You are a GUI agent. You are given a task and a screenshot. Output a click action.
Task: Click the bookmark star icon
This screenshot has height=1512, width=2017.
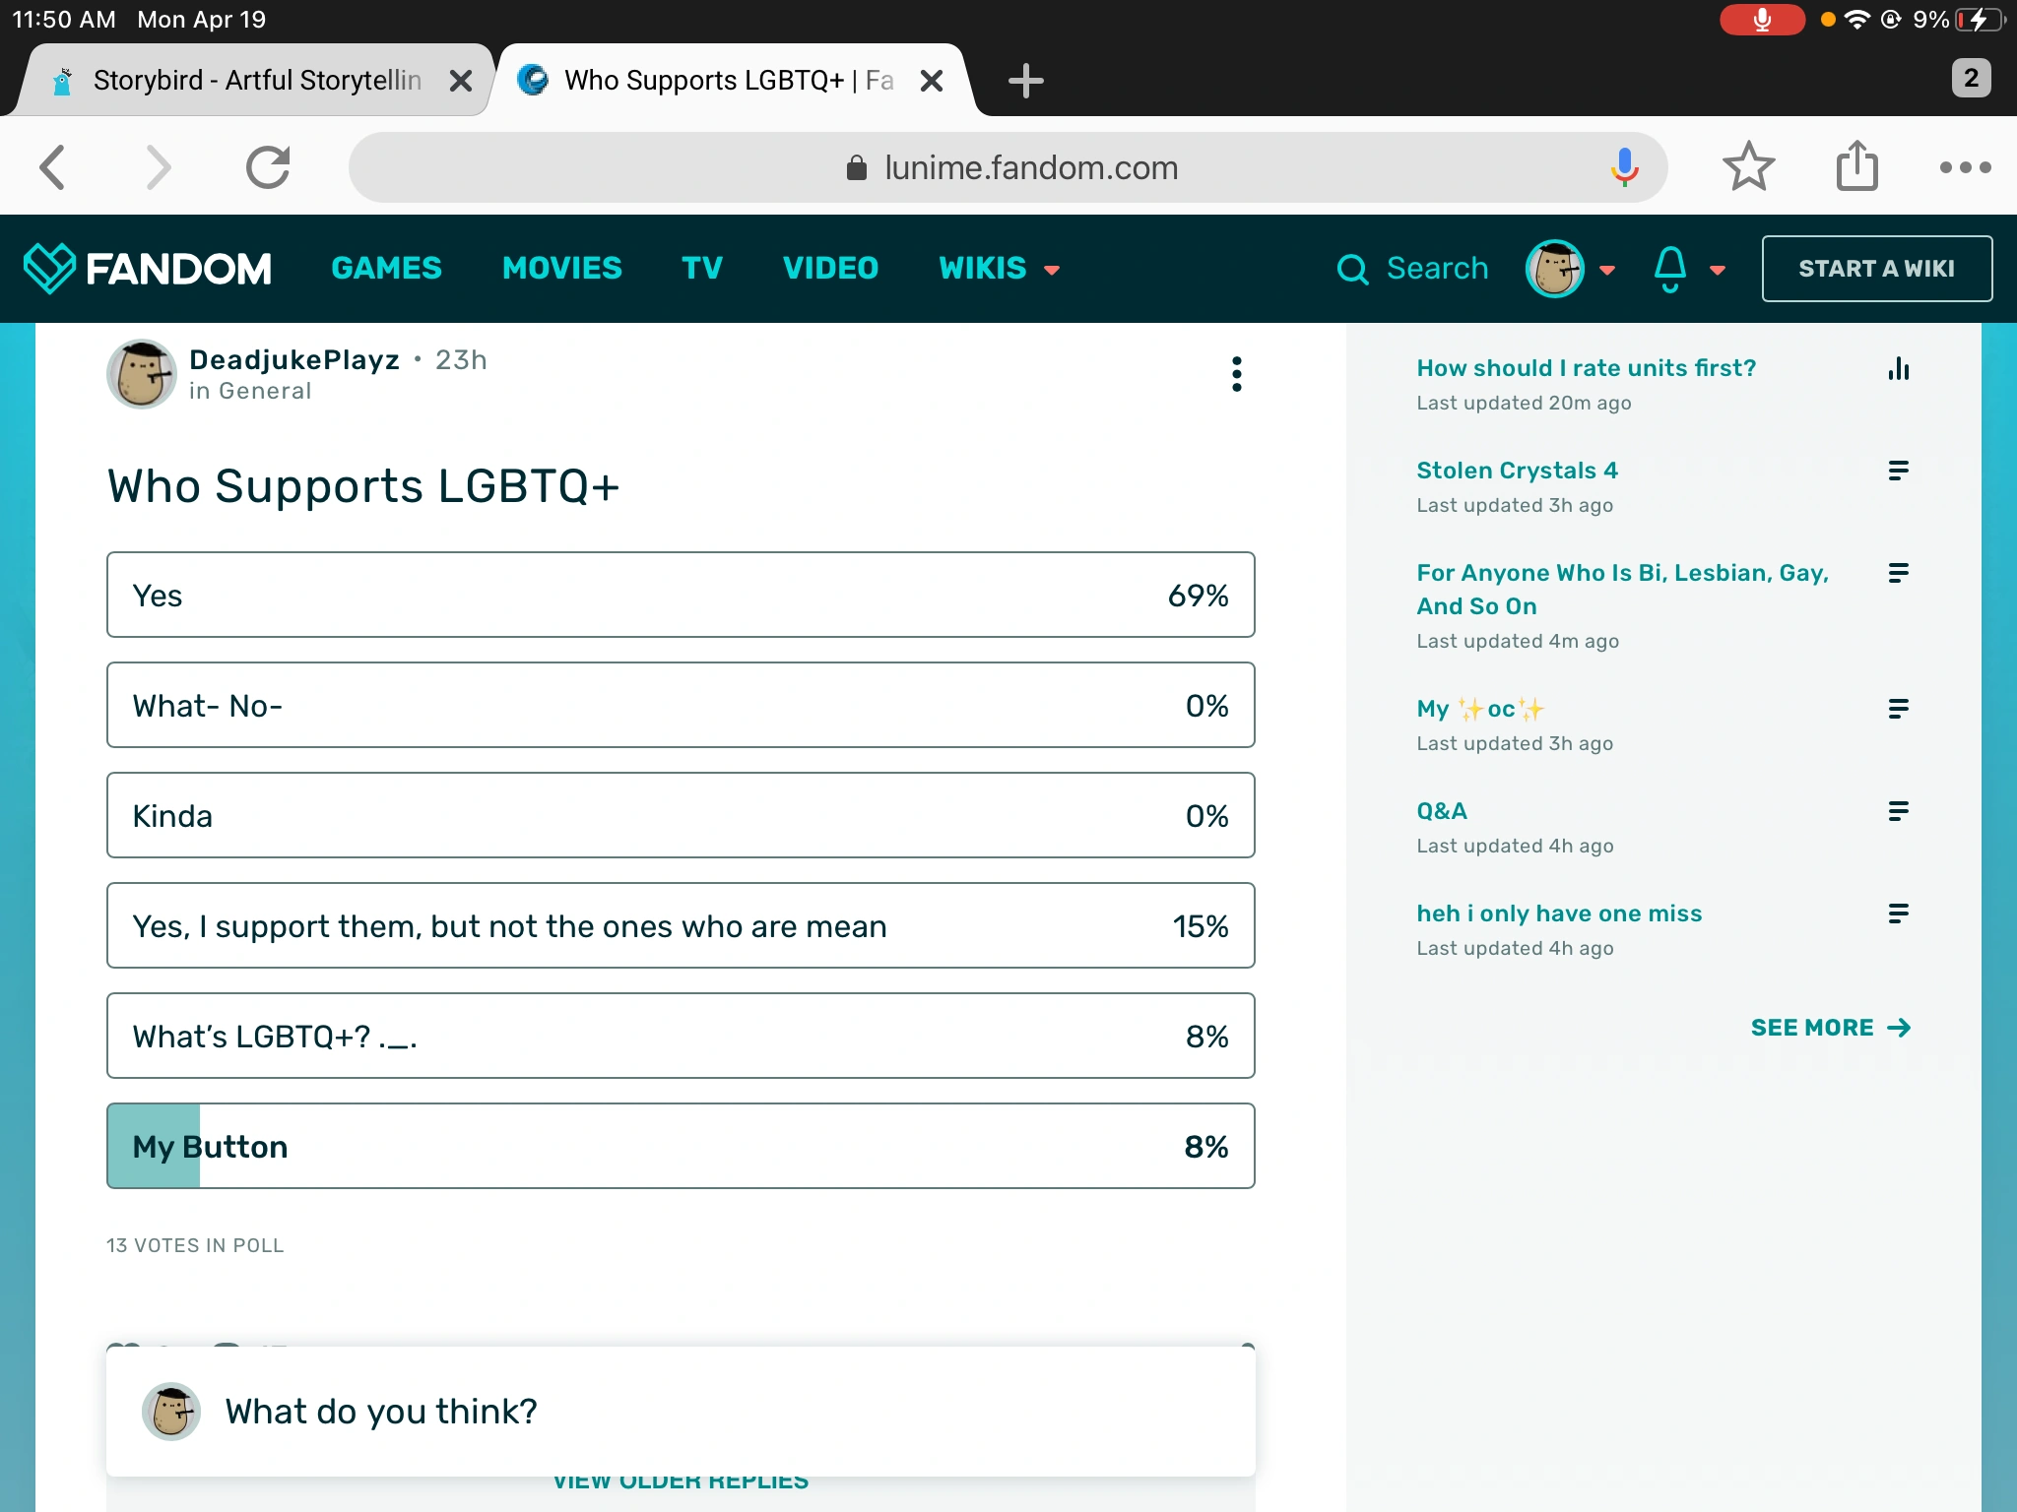(1748, 166)
